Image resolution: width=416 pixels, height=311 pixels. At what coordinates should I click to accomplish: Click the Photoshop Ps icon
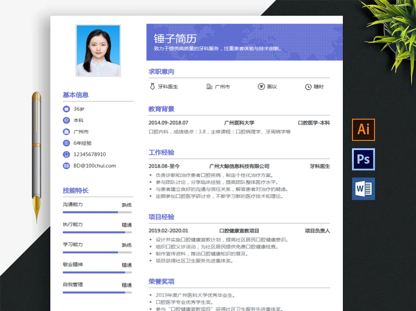tap(363, 159)
